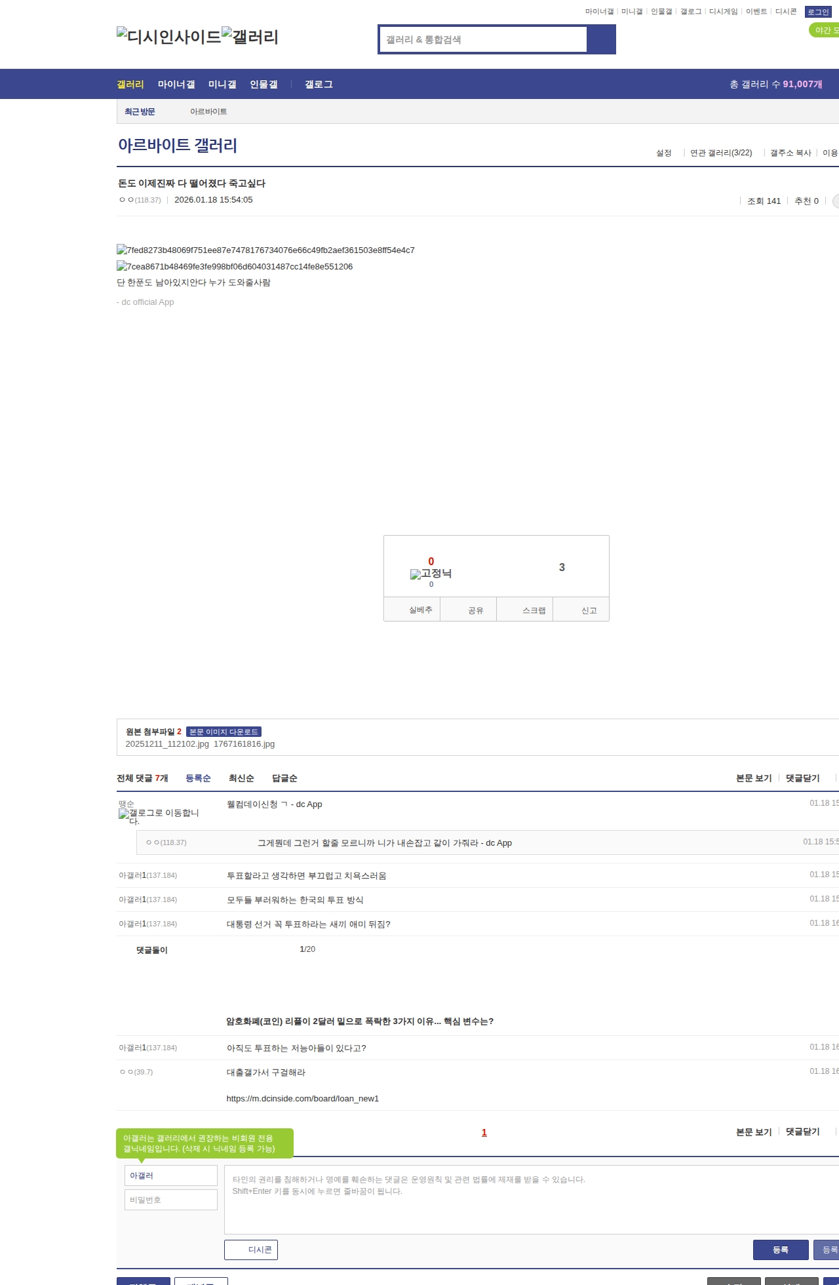Open ad link 암호화폐(코인) 리플이 2달러 밑으로 폭락한
The width and height of the screenshot is (839, 1285).
click(360, 1021)
